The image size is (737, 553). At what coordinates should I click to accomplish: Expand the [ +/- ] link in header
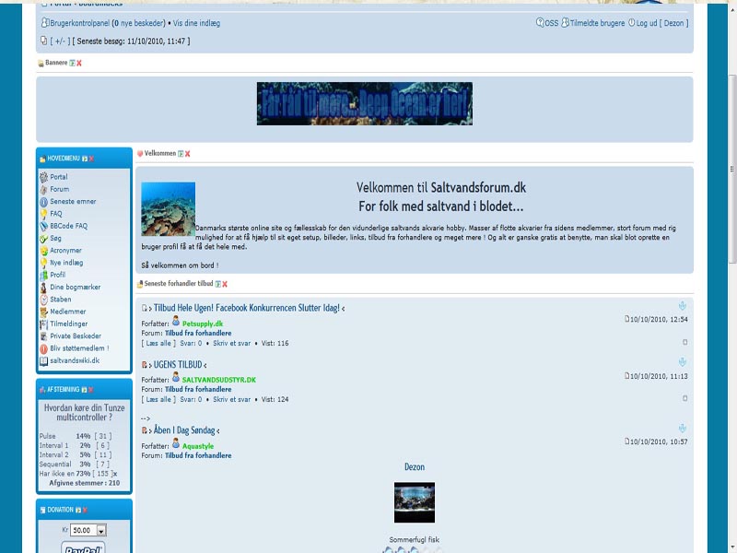point(59,41)
